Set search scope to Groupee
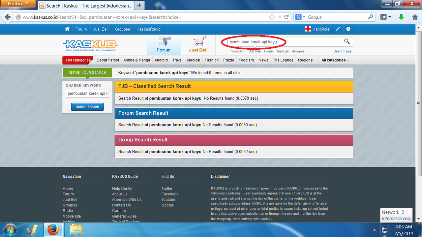Image resolution: width=422 pixels, height=237 pixels. click(x=298, y=51)
